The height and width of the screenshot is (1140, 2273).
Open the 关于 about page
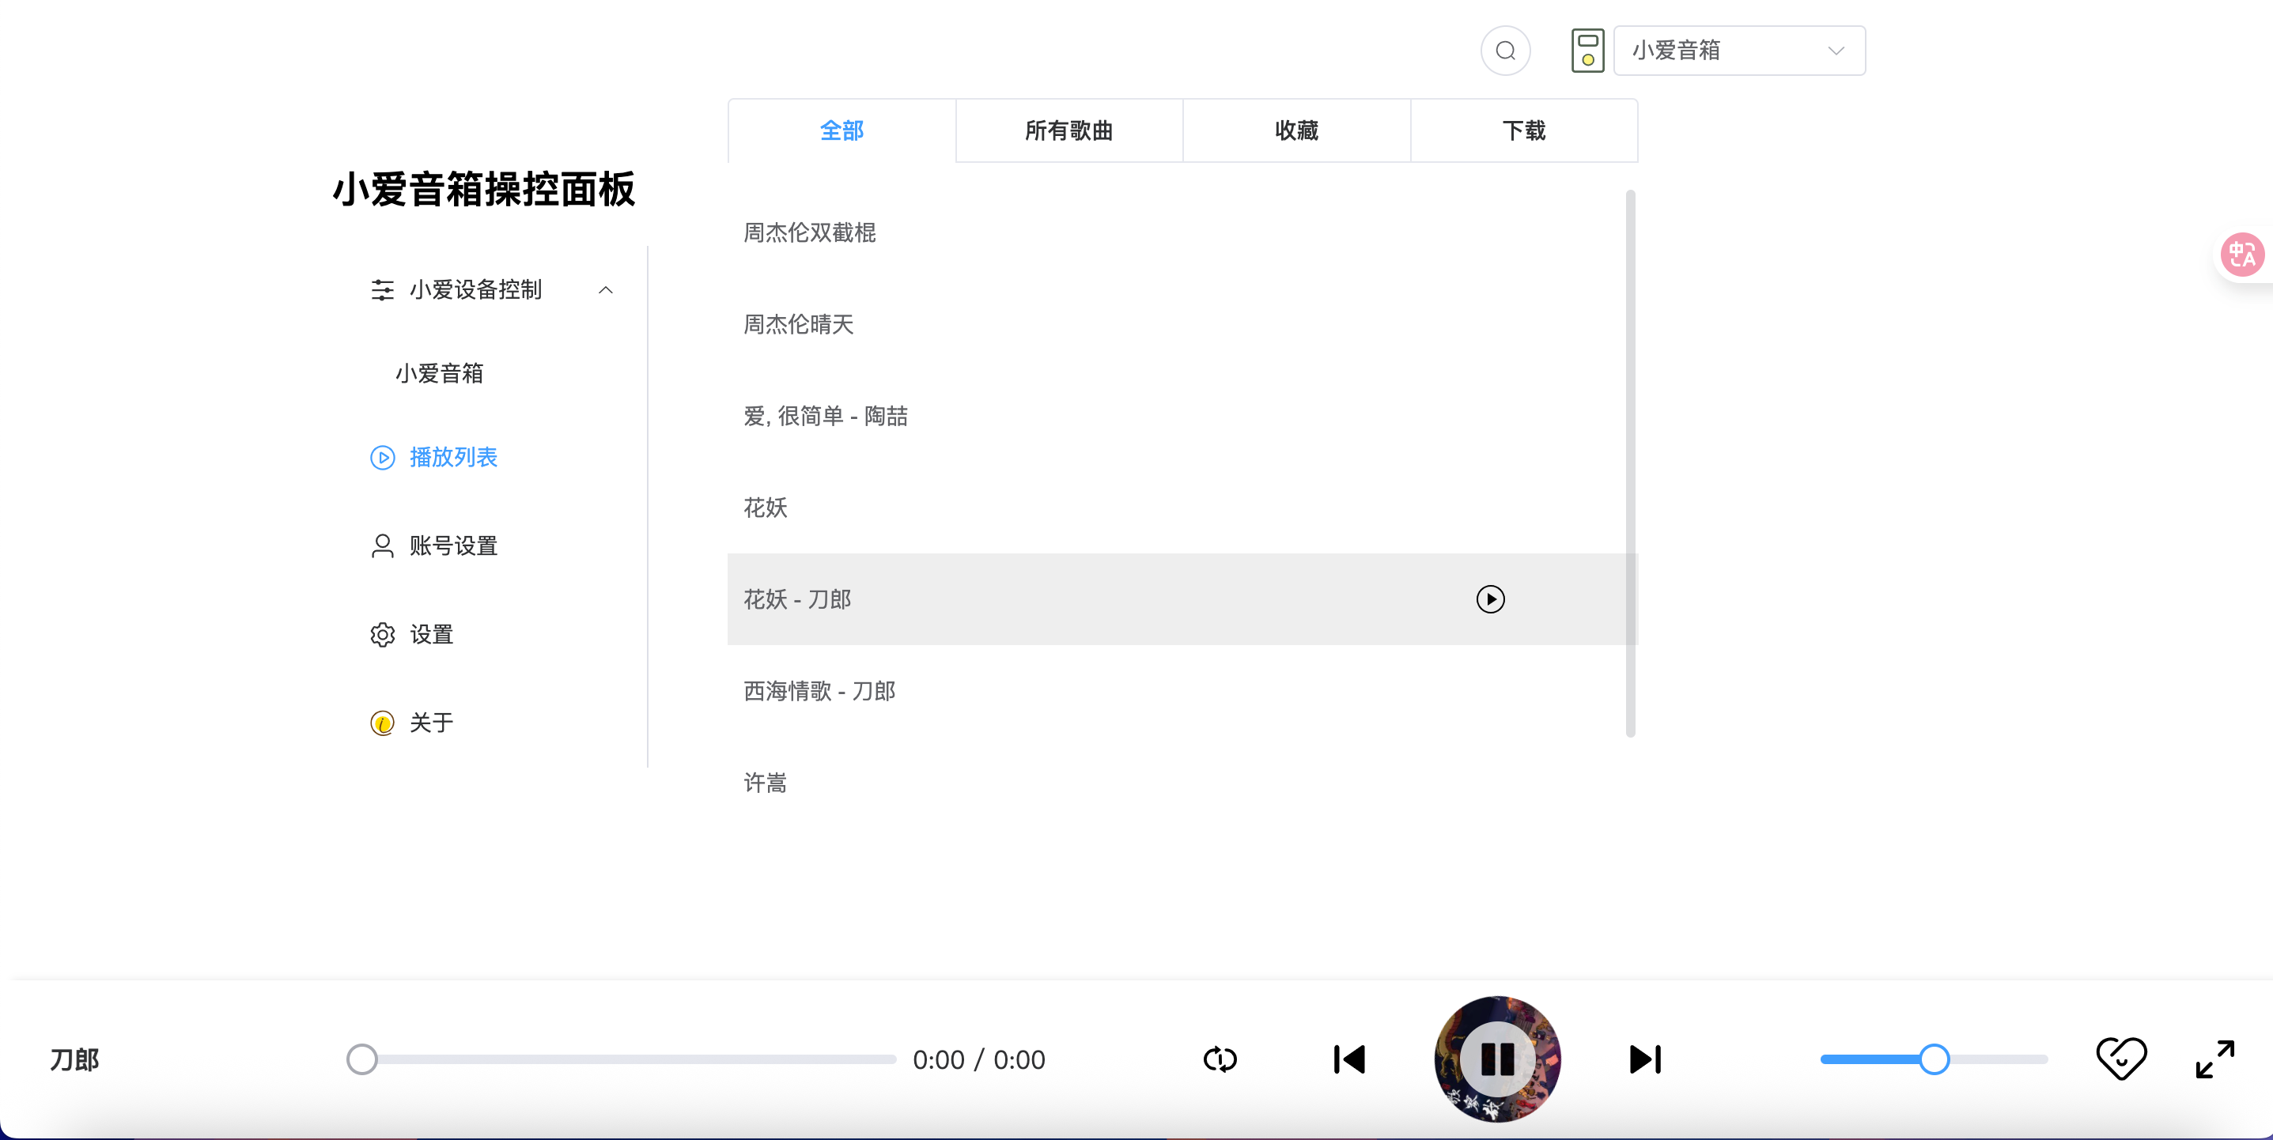tap(430, 723)
